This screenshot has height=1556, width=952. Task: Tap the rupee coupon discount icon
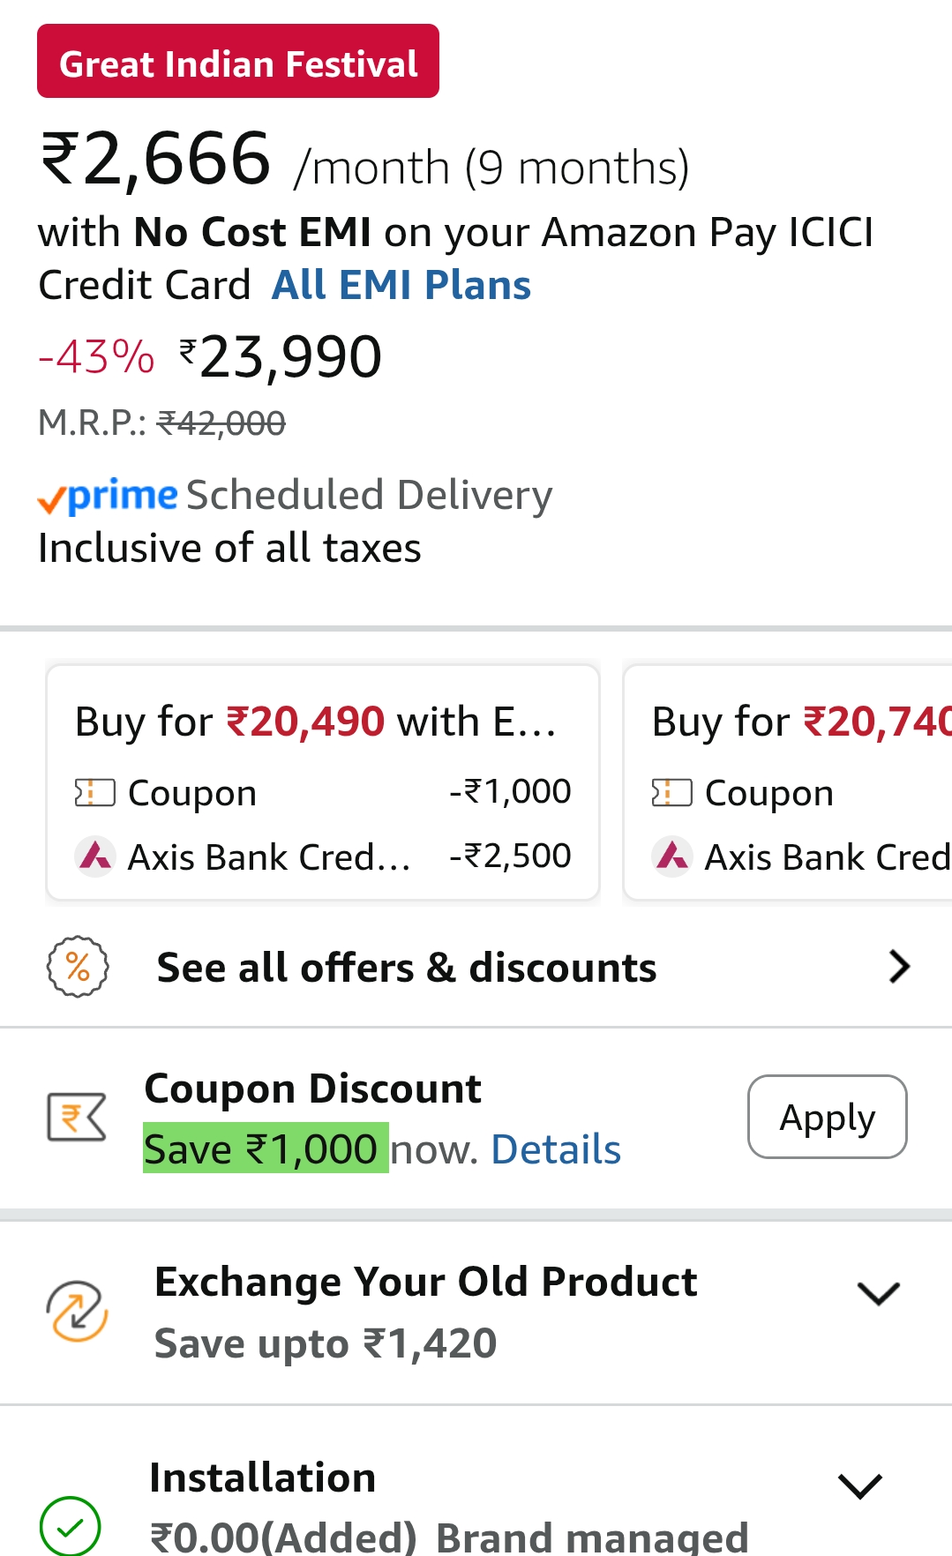77,1117
